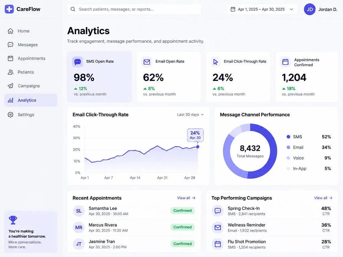This screenshot has width=343, height=257.
Task: Click the arrow next to Recent Appointments View all
Action: (194, 198)
